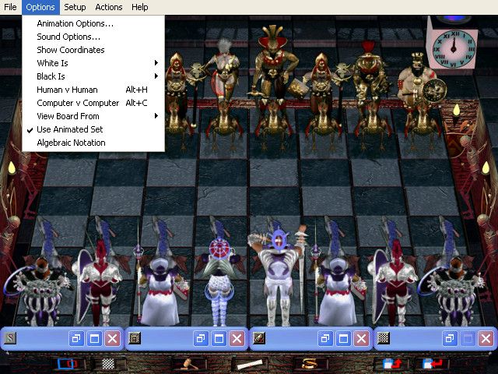
Task: Open the Setup menu
Action: click(75, 7)
